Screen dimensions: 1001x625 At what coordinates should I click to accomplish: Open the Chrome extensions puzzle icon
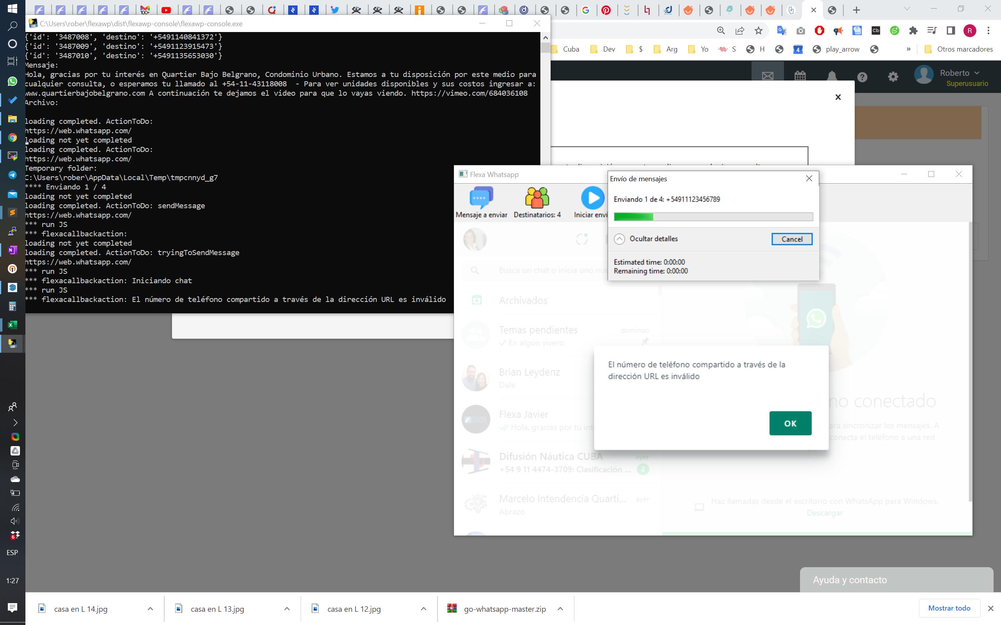coord(913,30)
